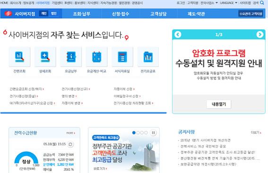
Task: Open the 요금계산·비교 calculator icon
Action: pos(97,57)
